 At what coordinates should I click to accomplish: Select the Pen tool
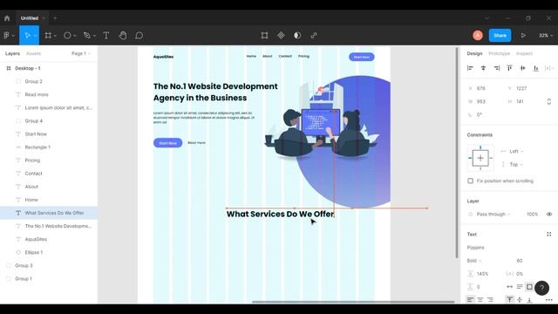(x=87, y=35)
